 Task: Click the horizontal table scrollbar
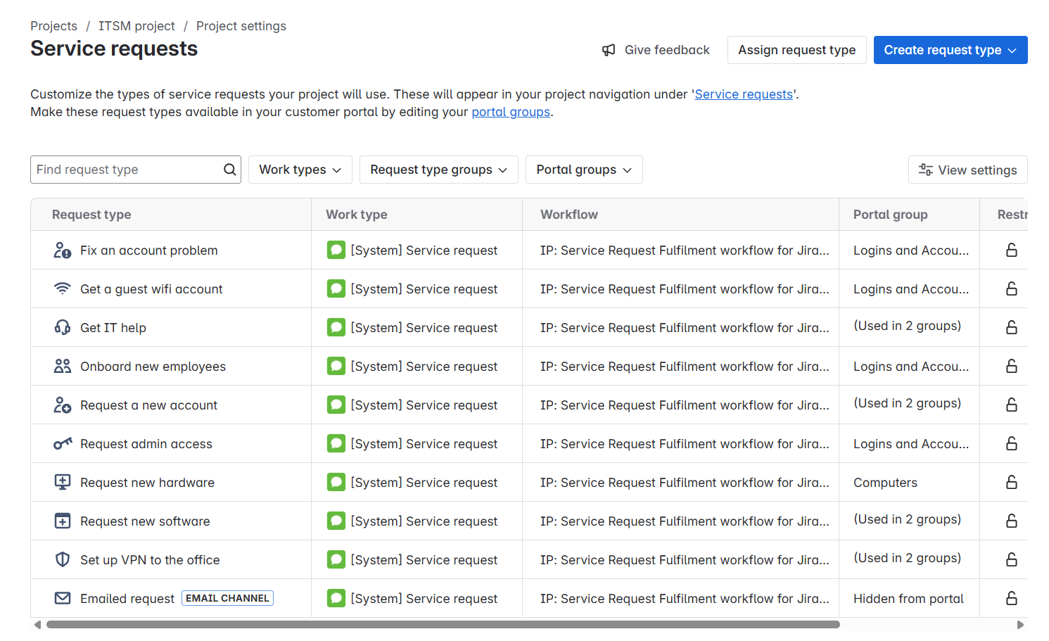pyautogui.click(x=443, y=624)
